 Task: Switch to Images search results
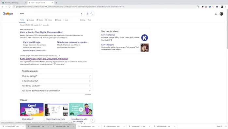30,20
